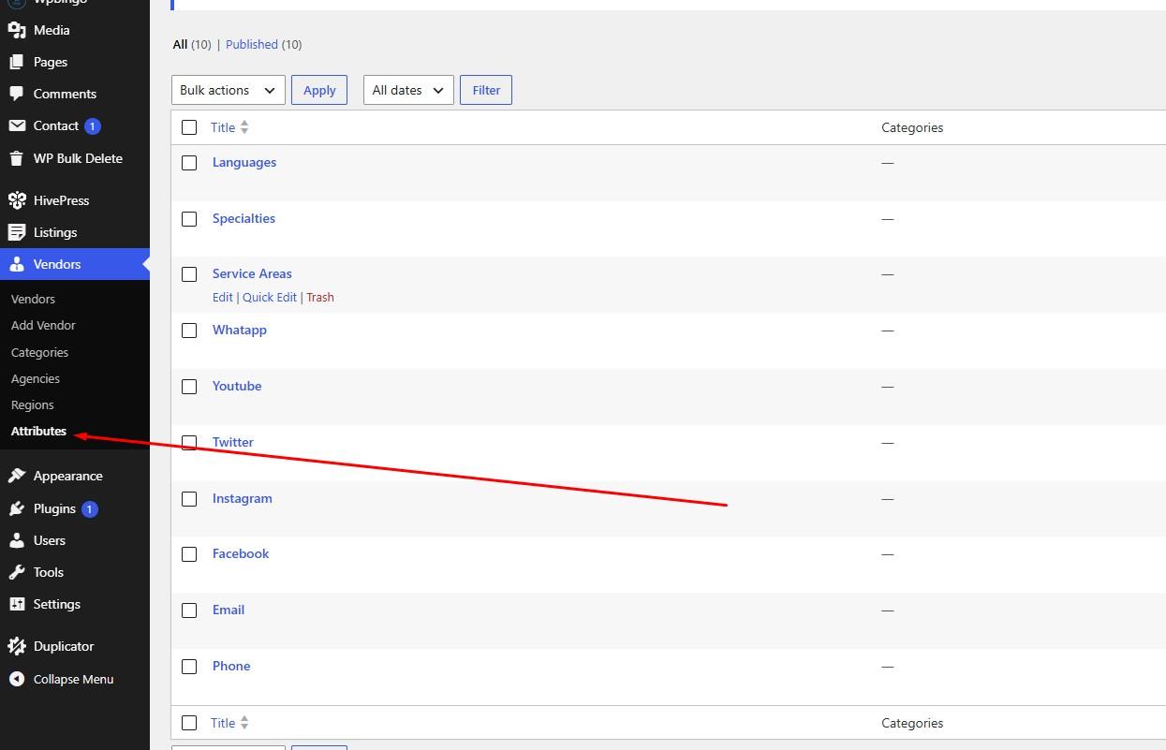
Task: Sort using footer Title arrows
Action: pos(244,723)
